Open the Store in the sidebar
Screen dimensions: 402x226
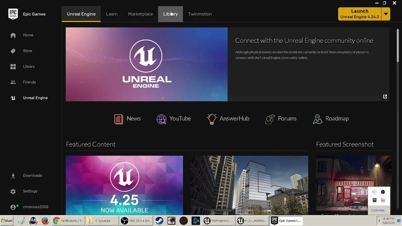coord(27,51)
